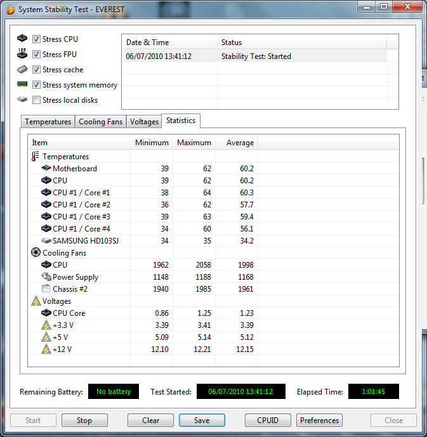Screen dimensions: 427x437
Task: Toggle the Stress FPU checkbox
Action: click(37, 55)
